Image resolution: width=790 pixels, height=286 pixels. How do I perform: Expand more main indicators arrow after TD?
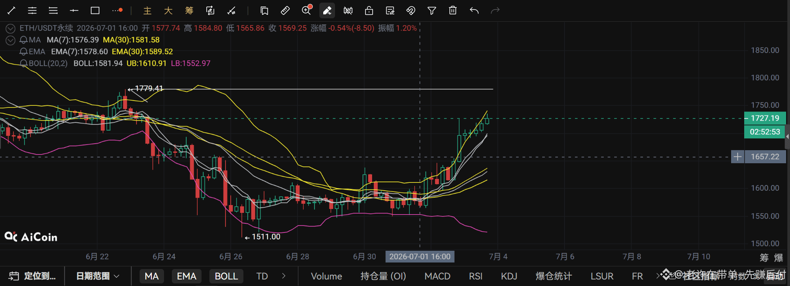[284, 276]
